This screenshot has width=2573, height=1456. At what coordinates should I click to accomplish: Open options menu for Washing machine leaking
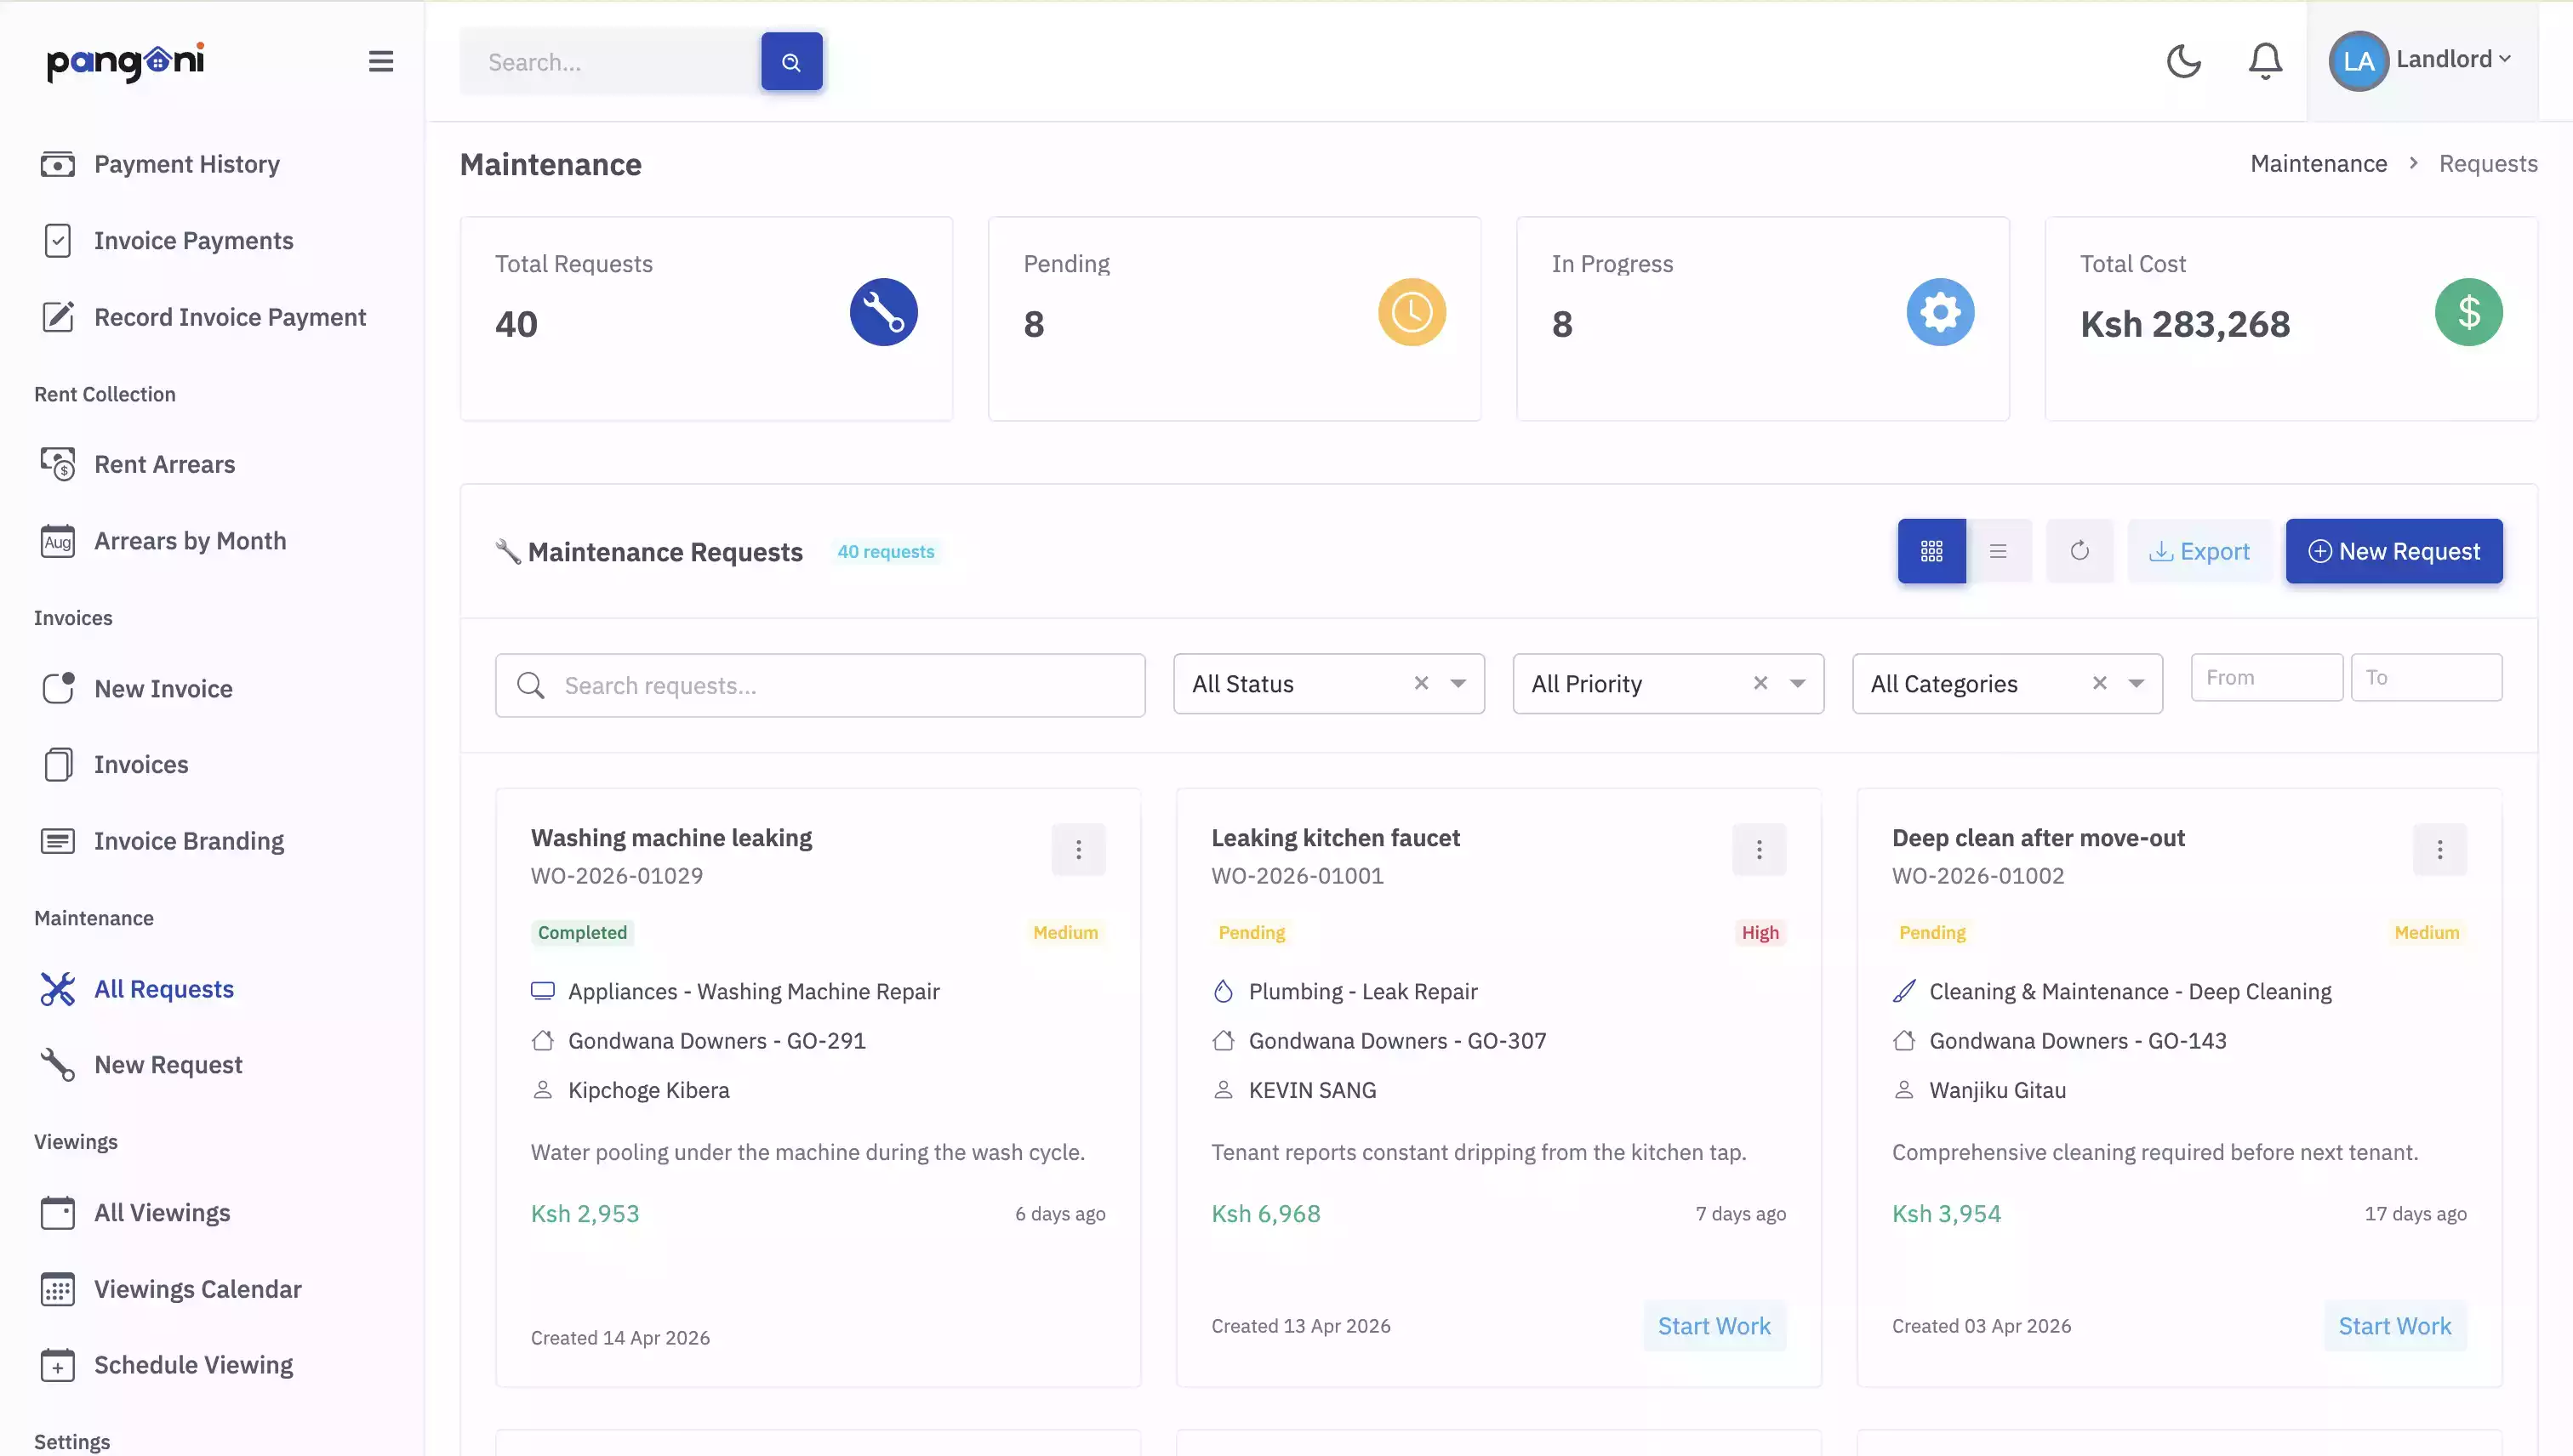[1077, 849]
